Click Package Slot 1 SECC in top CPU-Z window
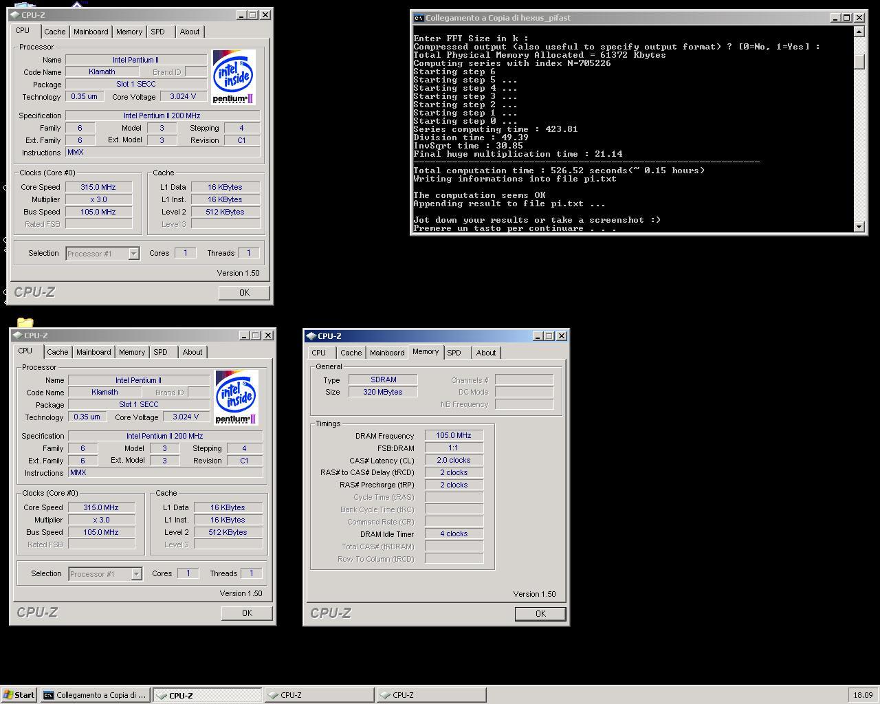 tap(136, 84)
